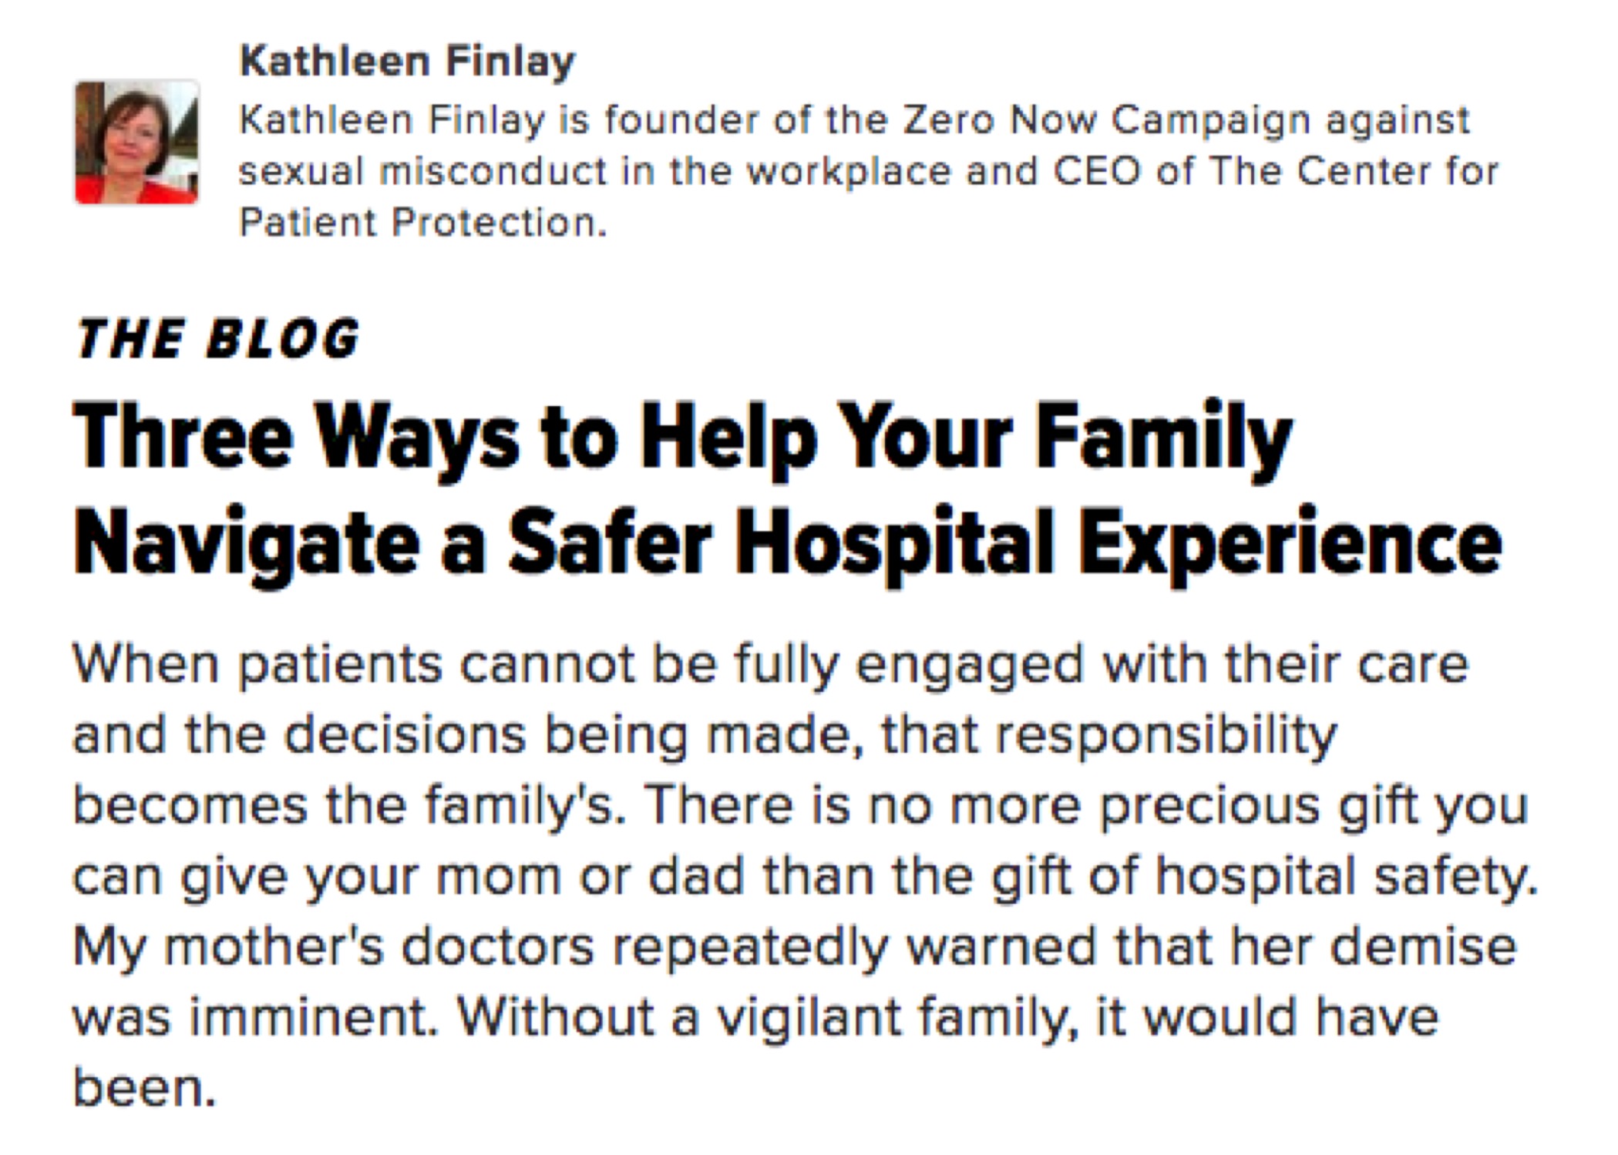Click 'gift of hospital safety' phrase
1618x1155 pixels.
tap(1264, 876)
